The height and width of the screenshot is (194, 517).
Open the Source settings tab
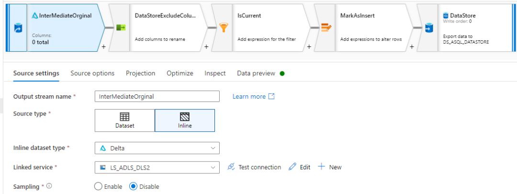click(36, 73)
